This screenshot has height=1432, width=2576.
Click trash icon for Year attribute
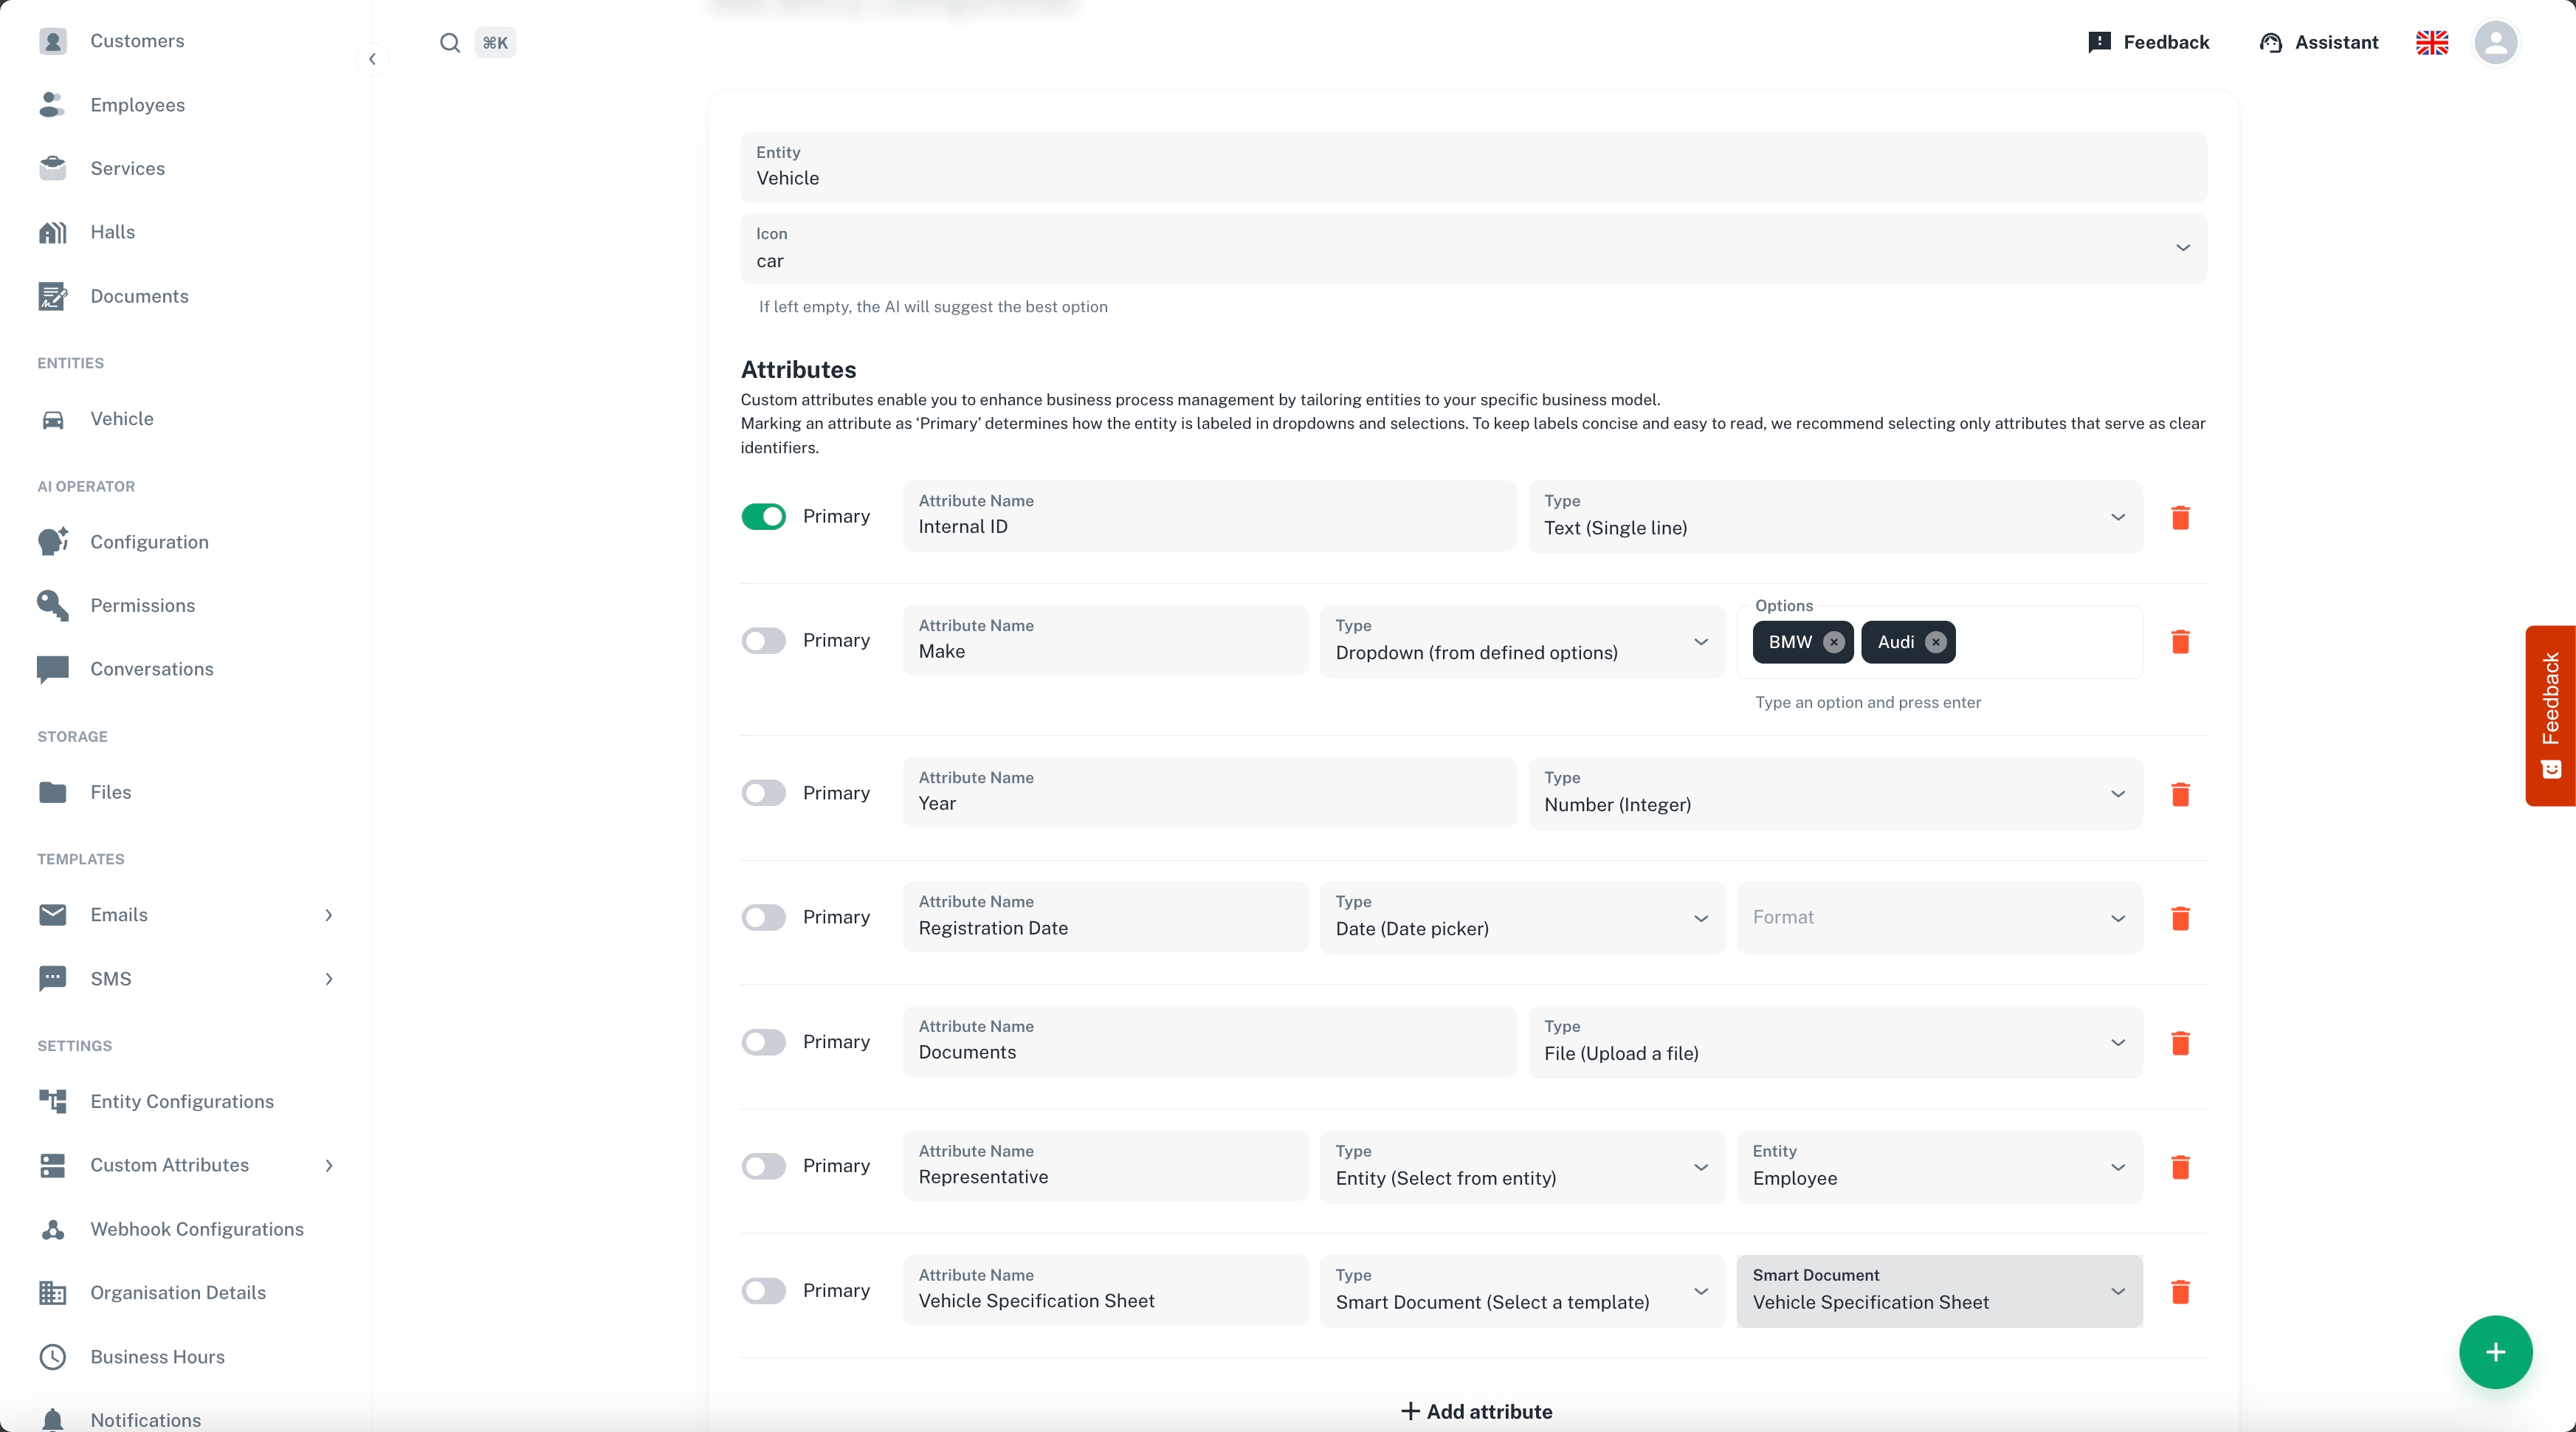tap(2180, 794)
